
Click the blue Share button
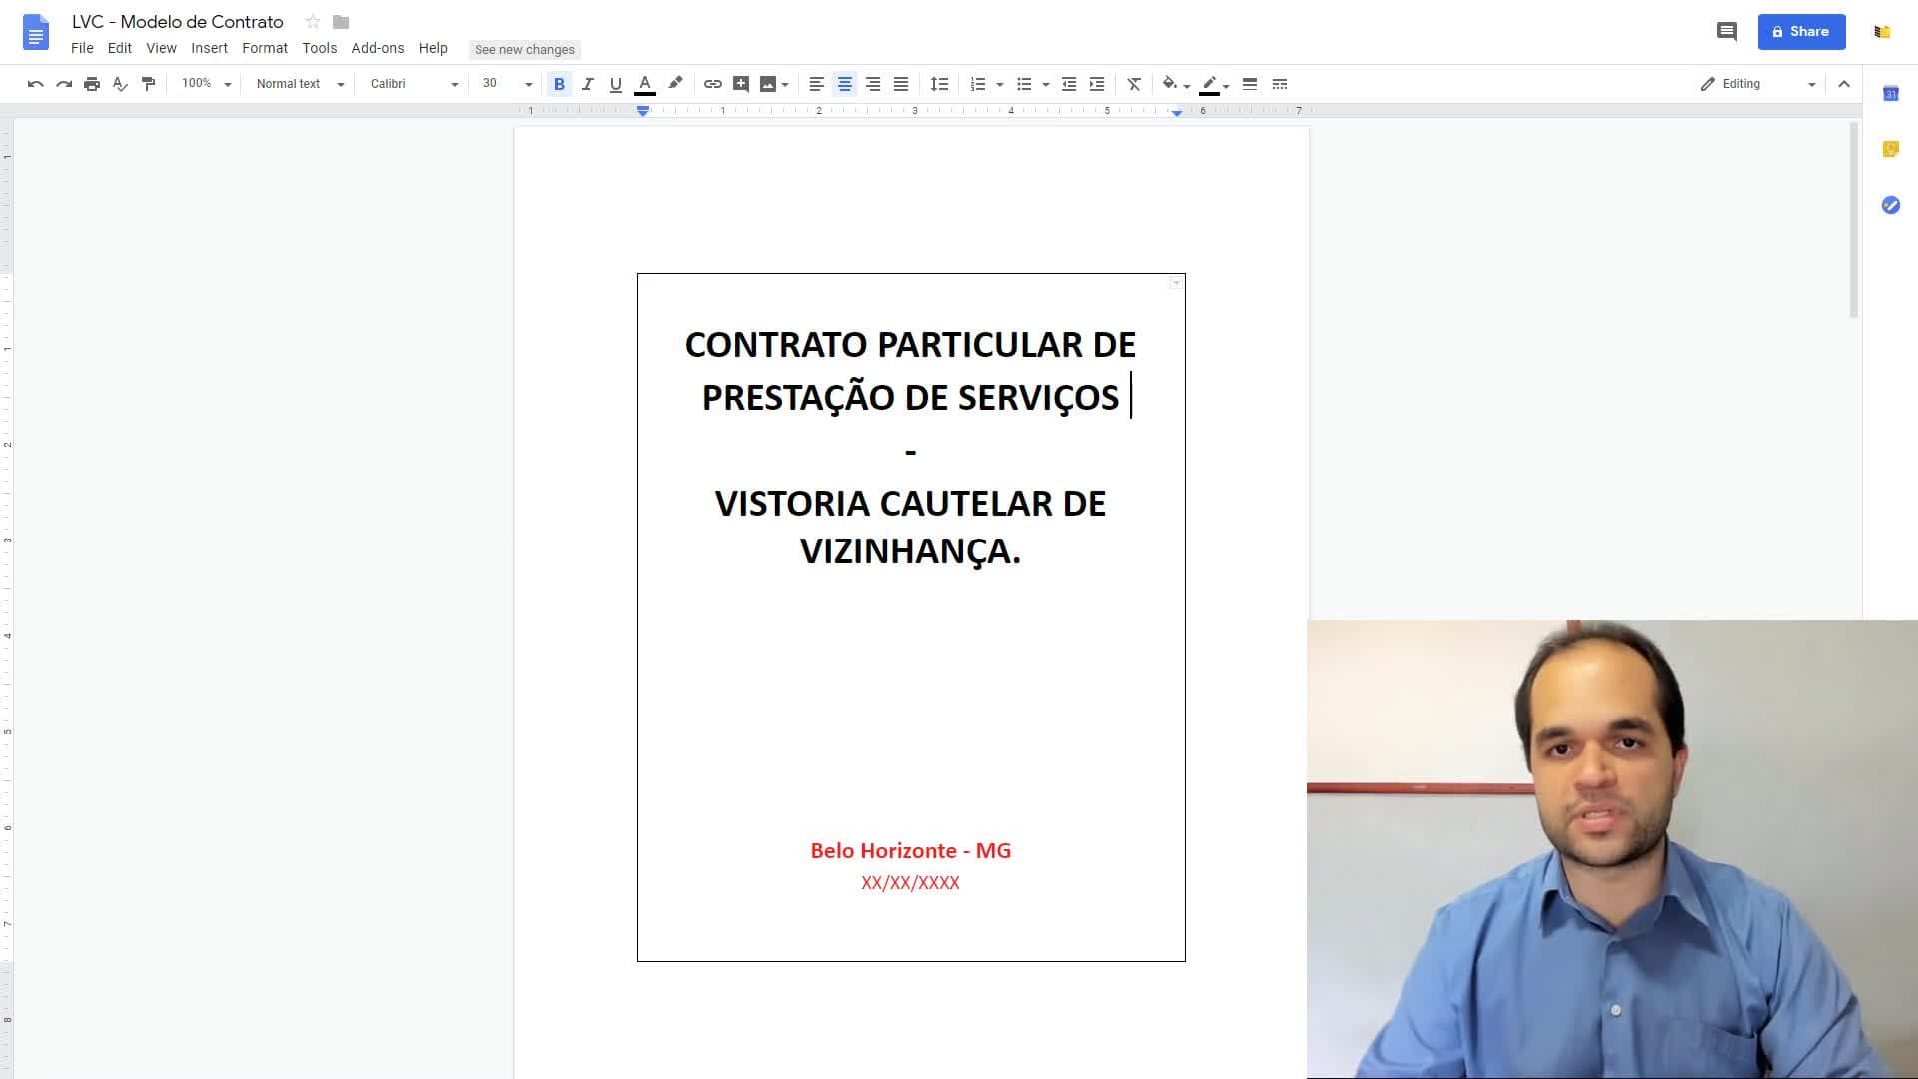click(1801, 32)
